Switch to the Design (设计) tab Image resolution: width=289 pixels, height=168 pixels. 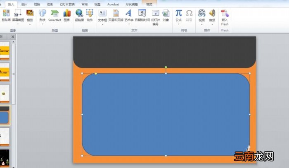pos(24,4)
